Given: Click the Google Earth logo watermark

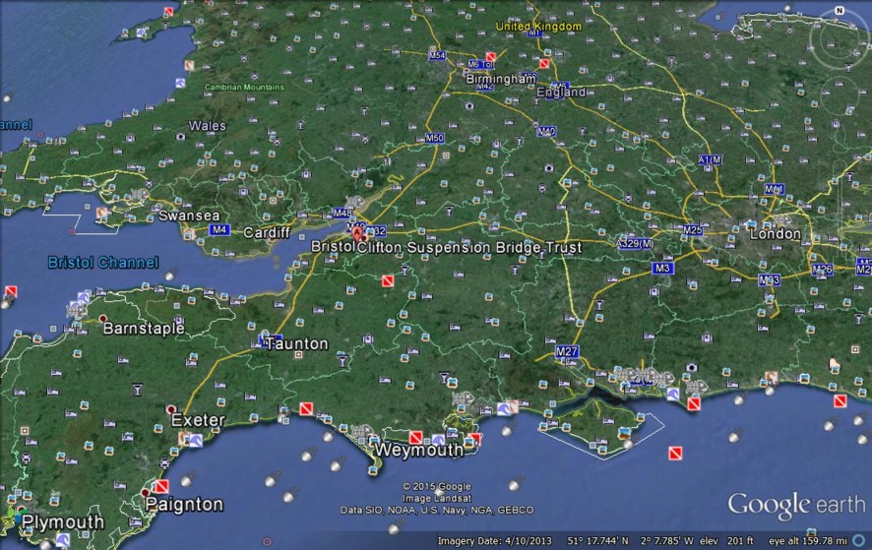Looking at the screenshot, I should click(x=796, y=505).
